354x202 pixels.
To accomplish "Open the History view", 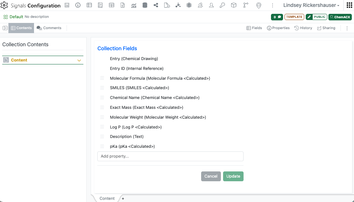I will (x=303, y=28).
